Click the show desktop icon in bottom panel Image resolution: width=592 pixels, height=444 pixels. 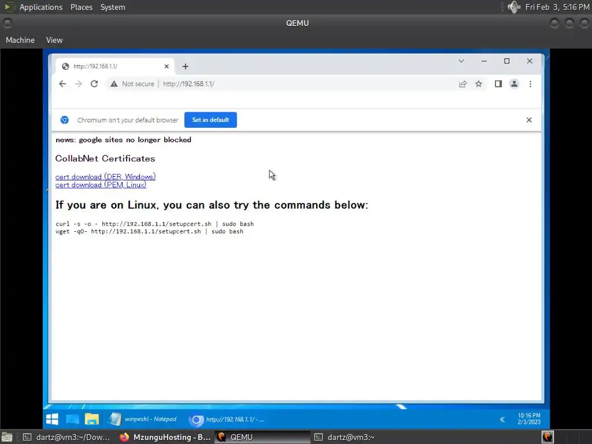[x=7, y=437]
